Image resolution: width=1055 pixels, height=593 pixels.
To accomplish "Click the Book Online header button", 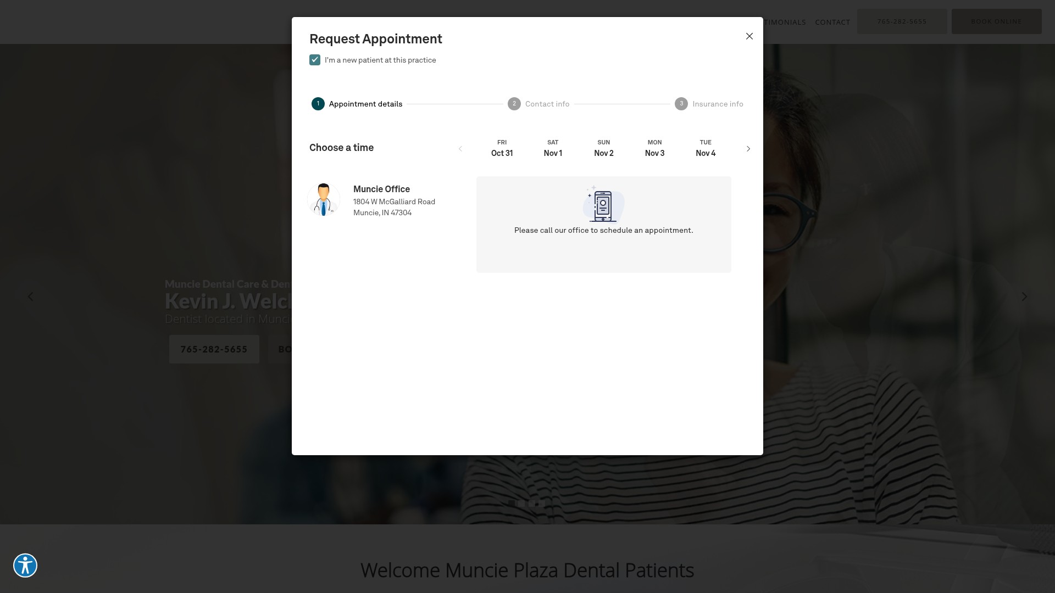I will pos(997,21).
